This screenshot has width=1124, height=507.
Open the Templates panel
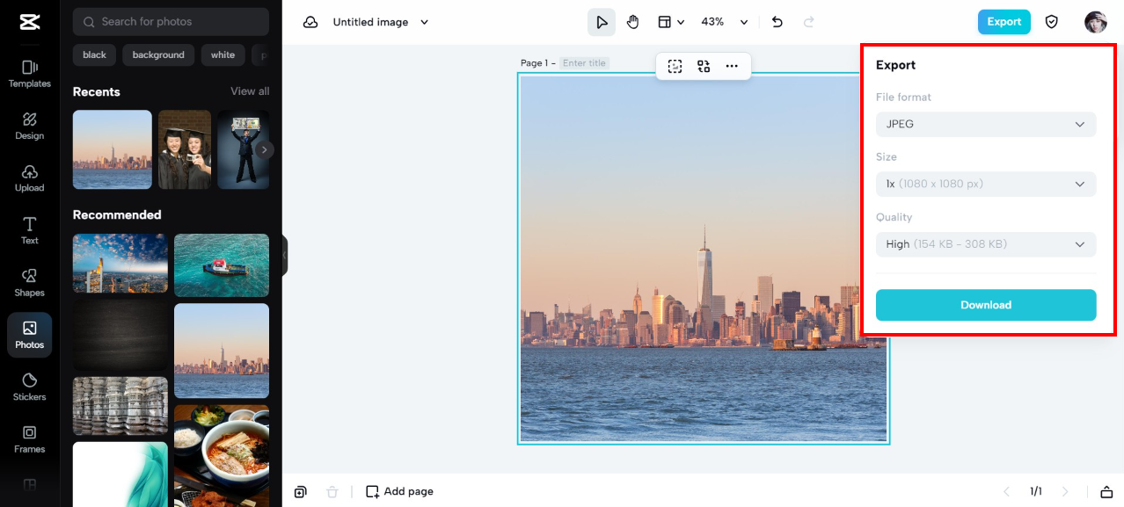[30, 74]
